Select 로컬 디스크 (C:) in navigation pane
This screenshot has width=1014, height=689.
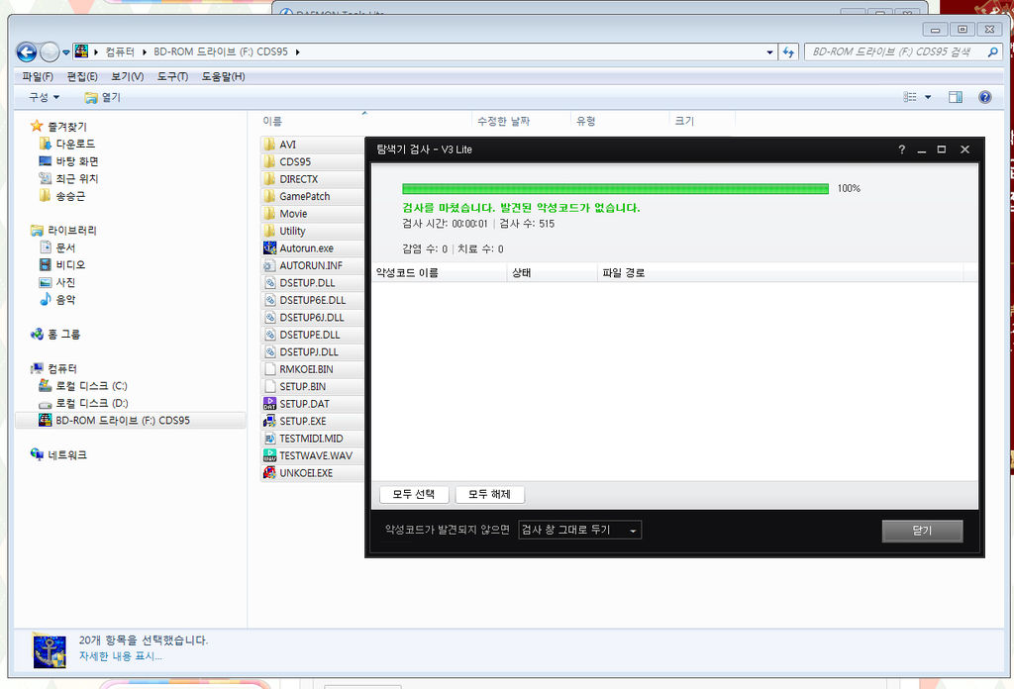tap(91, 386)
